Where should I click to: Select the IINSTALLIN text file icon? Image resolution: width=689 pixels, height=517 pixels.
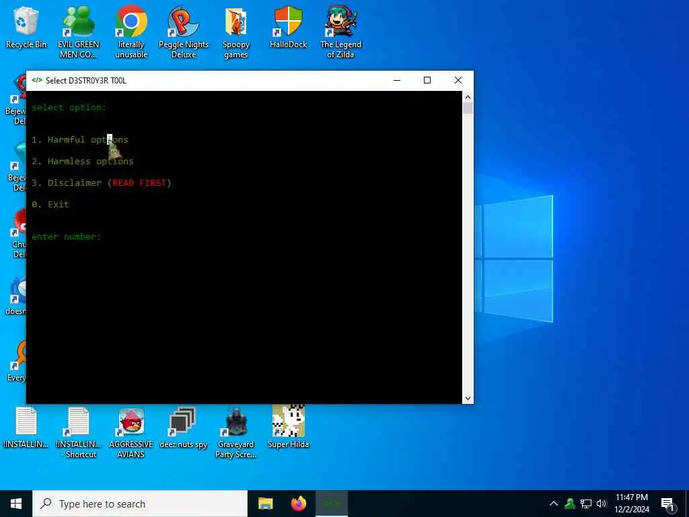coord(26,427)
